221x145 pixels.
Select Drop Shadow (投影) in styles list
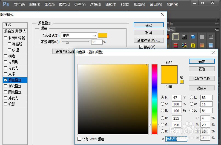pyautogui.click(x=15, y=104)
